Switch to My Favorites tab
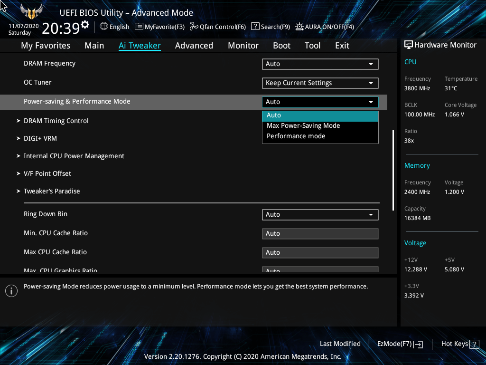The width and height of the screenshot is (486, 365). pyautogui.click(x=46, y=46)
